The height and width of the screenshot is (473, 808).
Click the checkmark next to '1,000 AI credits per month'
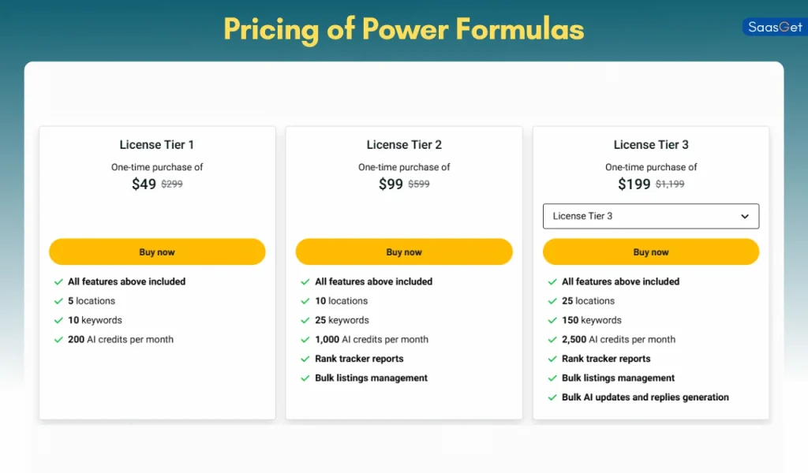305,339
